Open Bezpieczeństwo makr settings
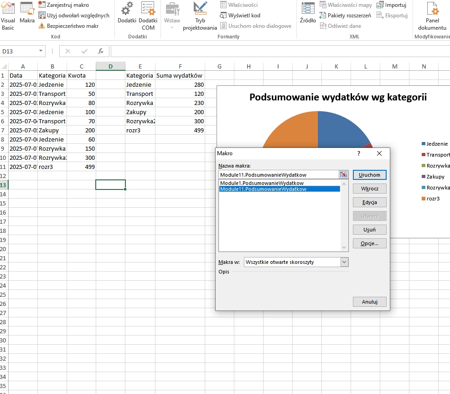The height and width of the screenshot is (394, 450). pos(68,26)
